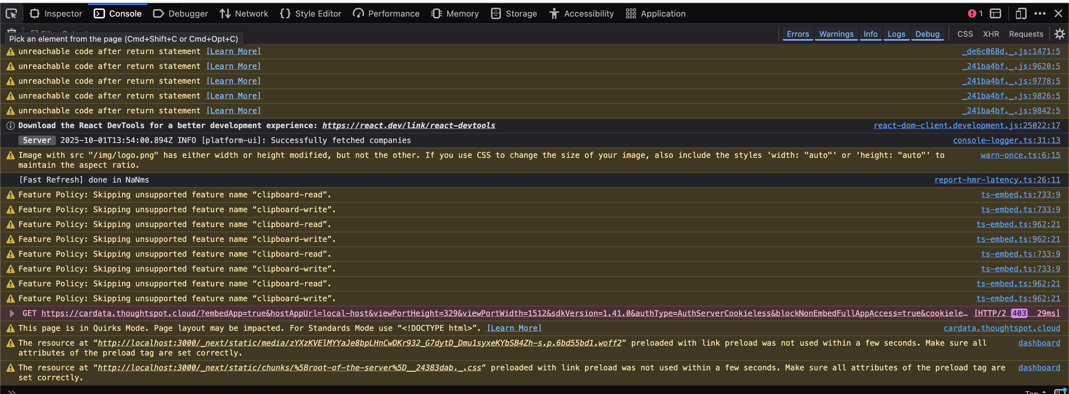Open the three-dots customize menu
The width and height of the screenshot is (1069, 394).
(1040, 14)
